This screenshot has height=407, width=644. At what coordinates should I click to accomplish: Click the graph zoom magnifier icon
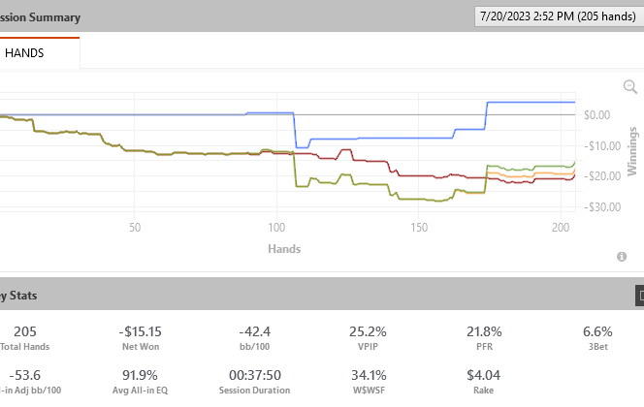[x=628, y=86]
